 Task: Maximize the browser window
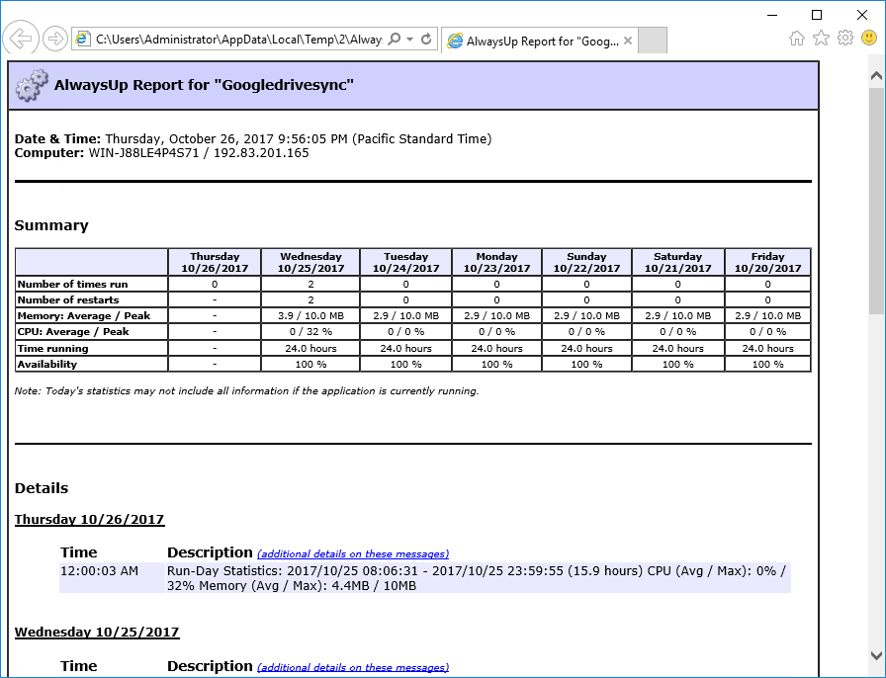tap(817, 15)
